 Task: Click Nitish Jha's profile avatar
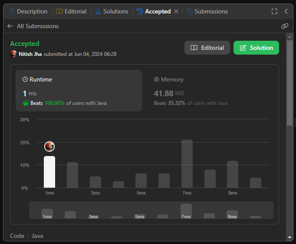click(13, 54)
